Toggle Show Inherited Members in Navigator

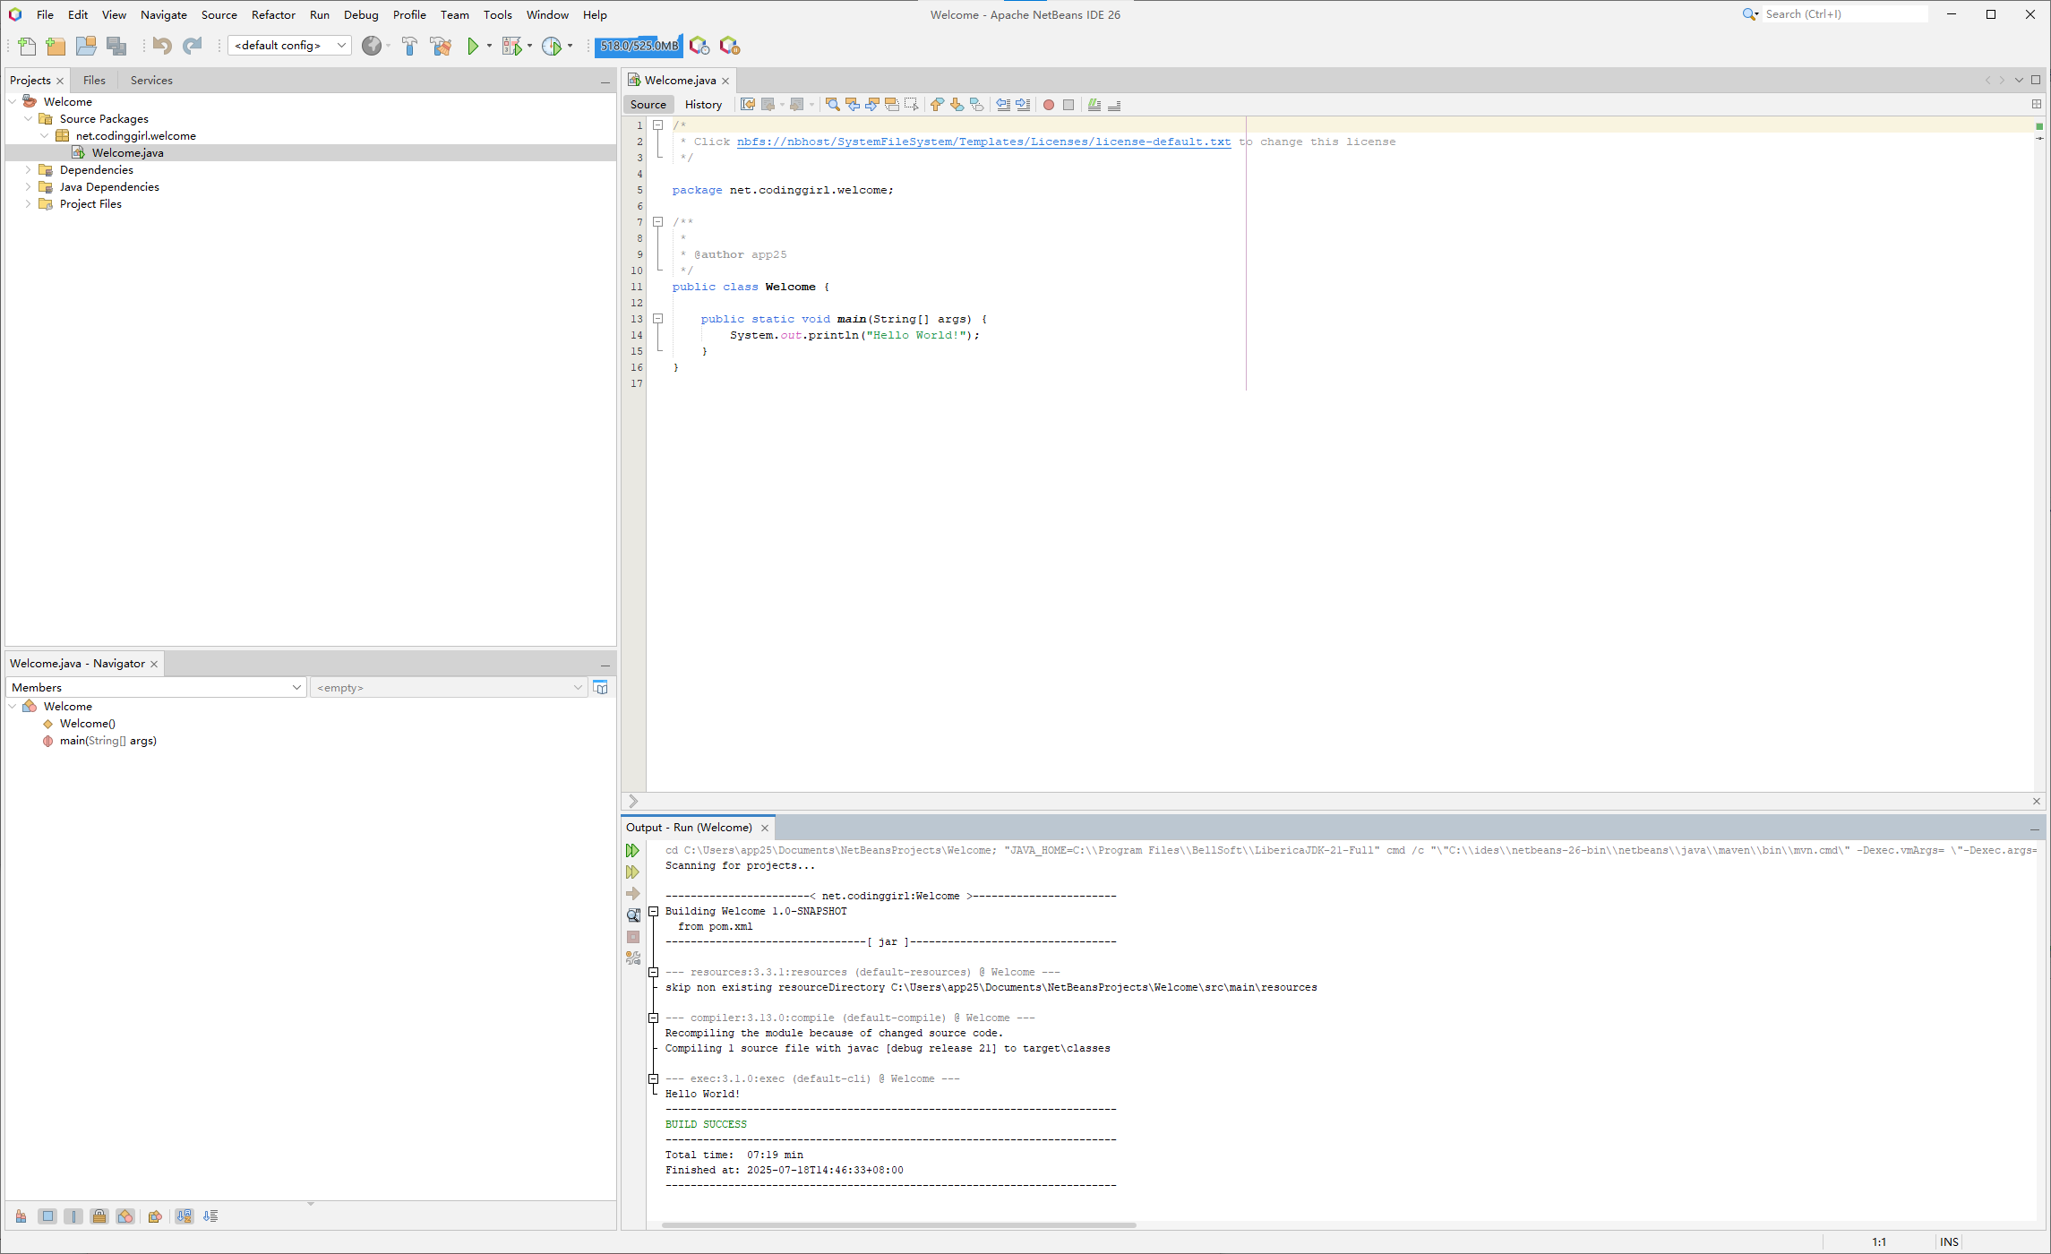point(21,1216)
